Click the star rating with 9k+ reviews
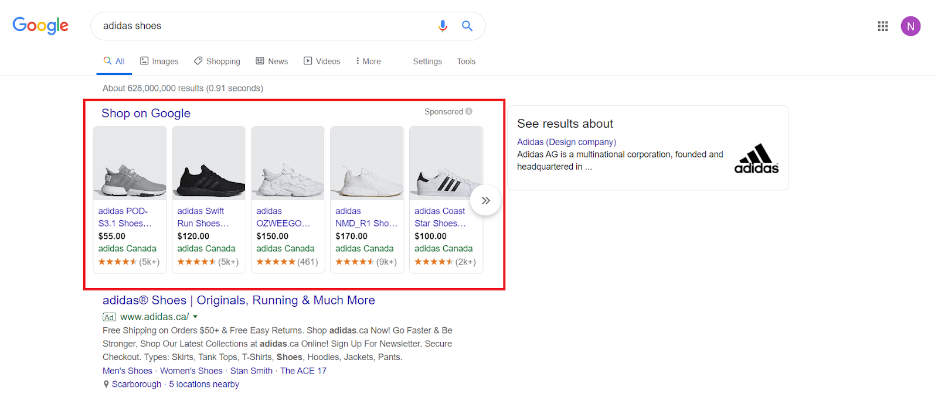Screen dimensions: 938x401 tap(366, 262)
